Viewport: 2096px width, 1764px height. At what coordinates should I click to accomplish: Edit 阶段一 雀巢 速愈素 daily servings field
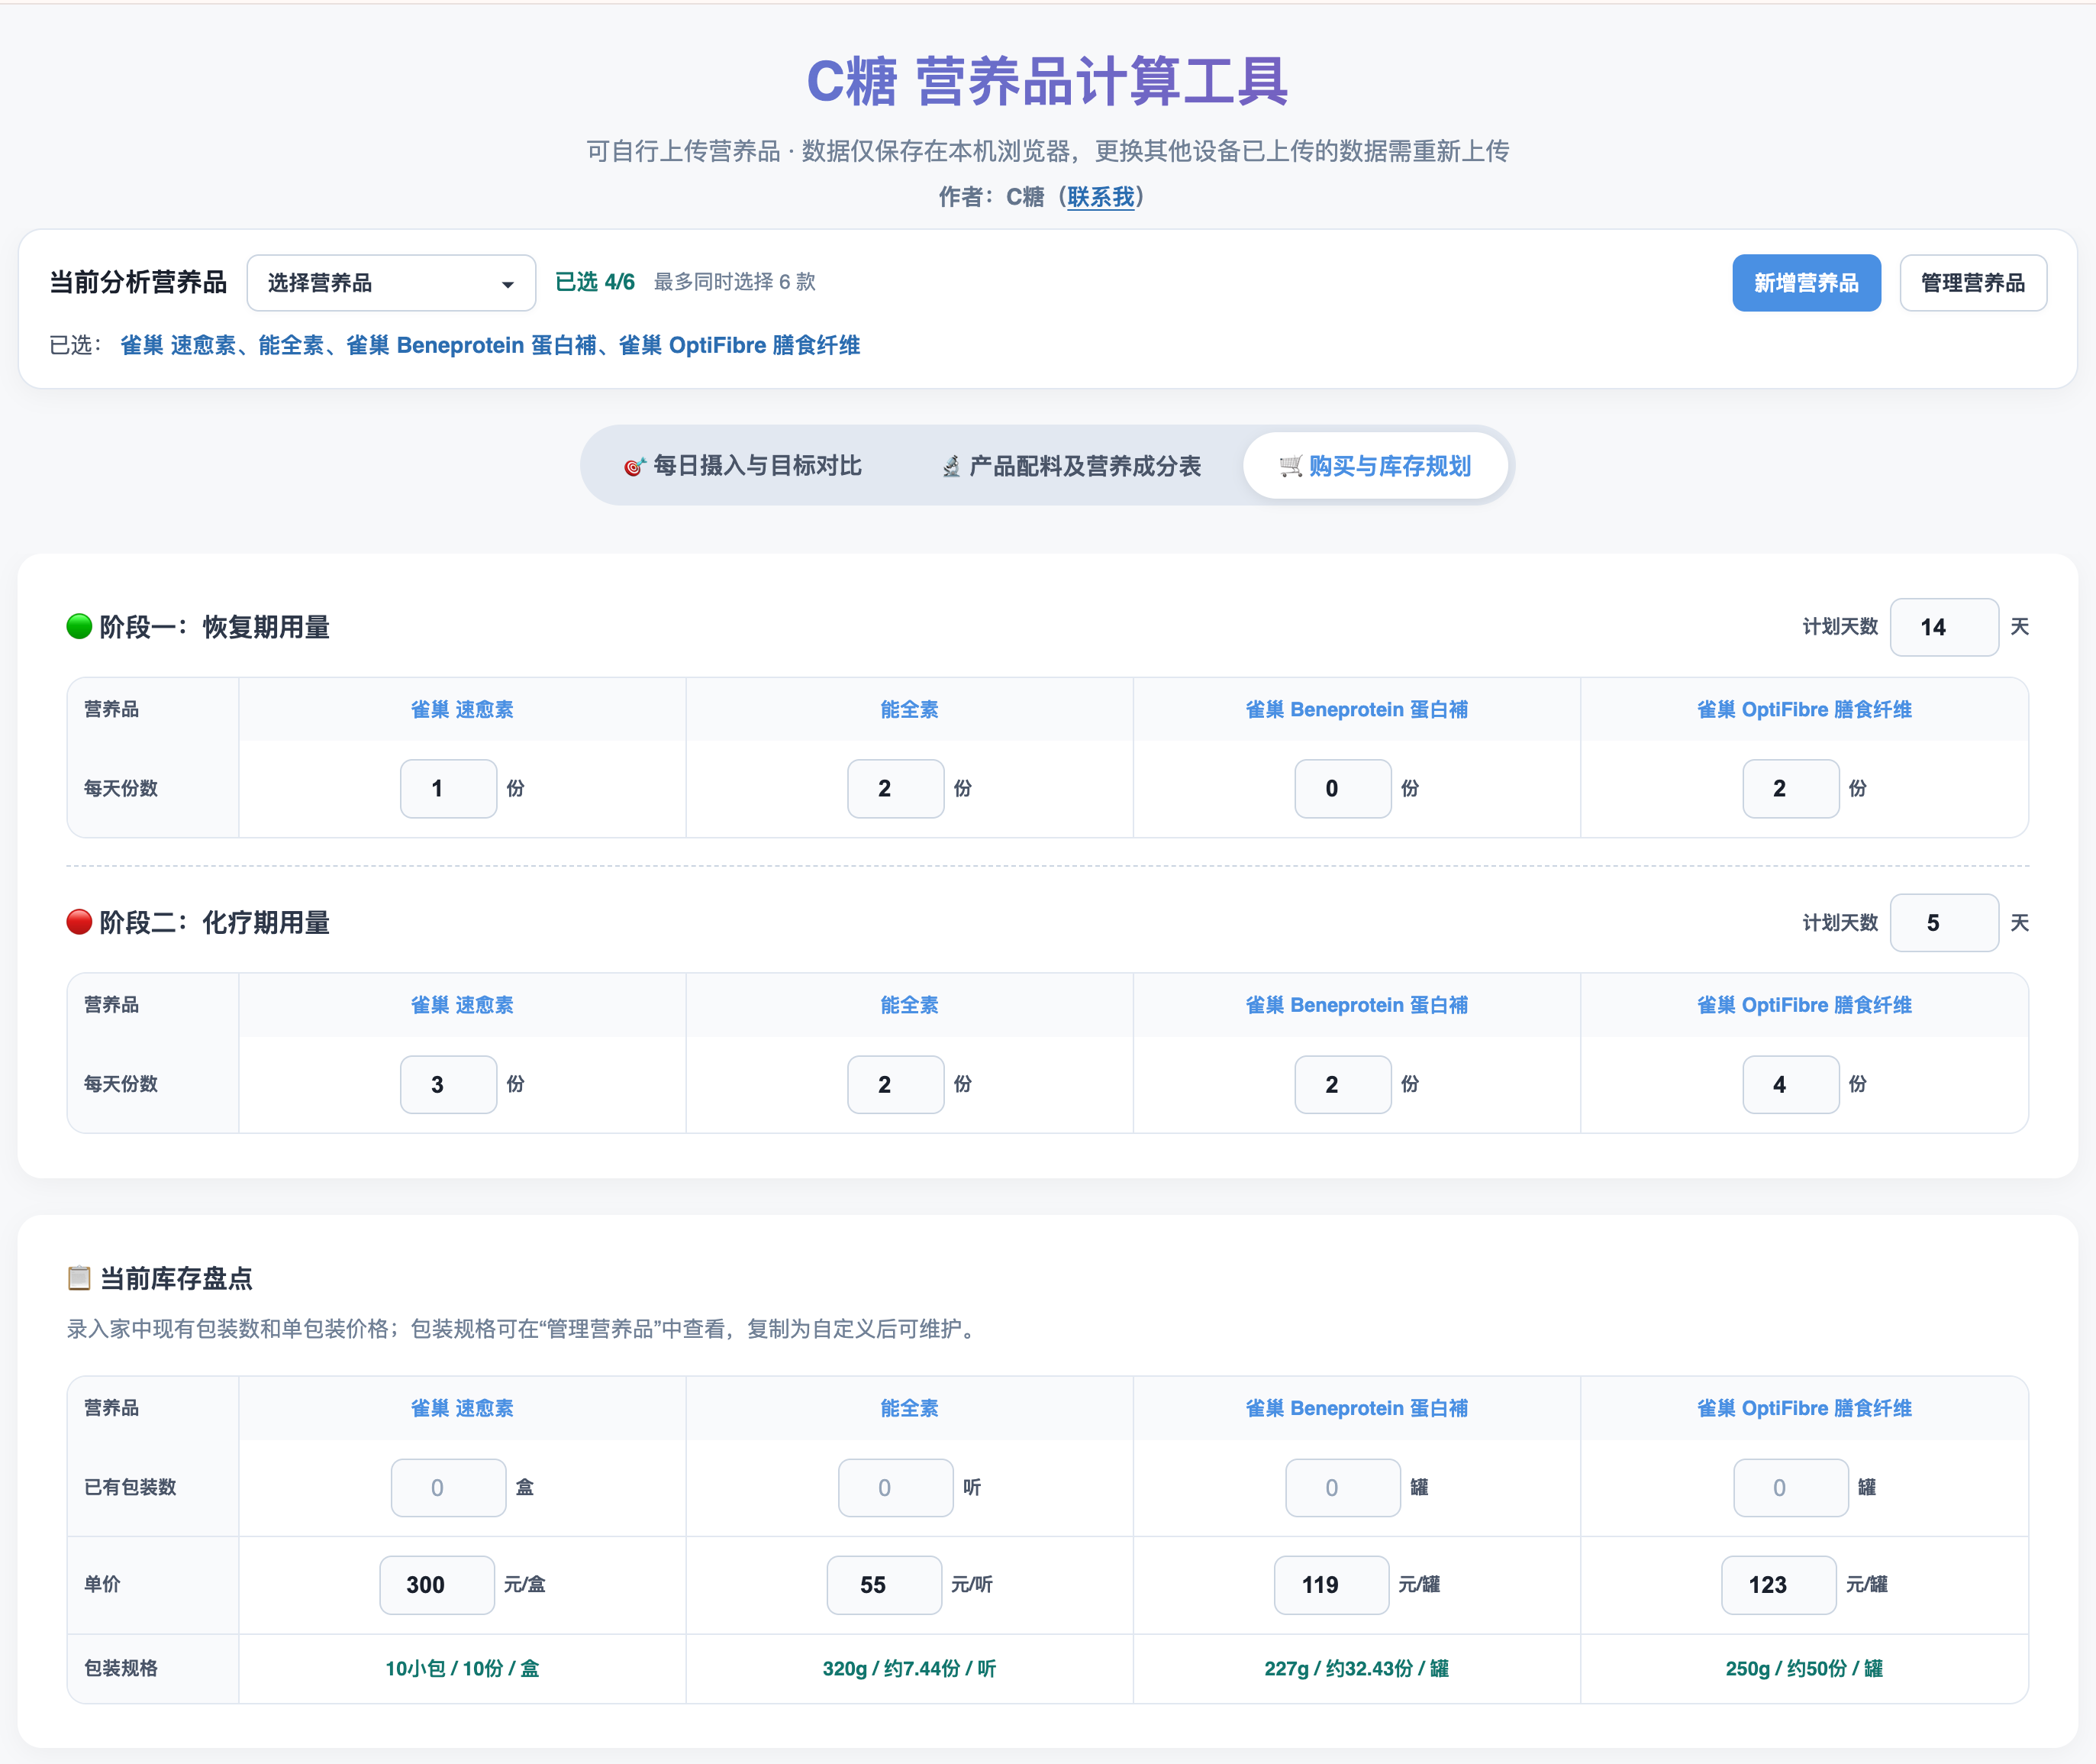coord(448,788)
